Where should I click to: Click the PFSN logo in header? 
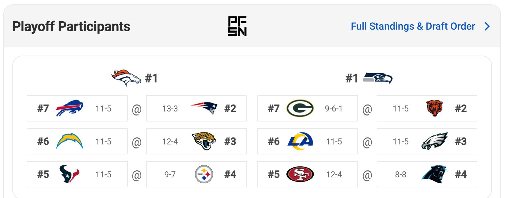[237, 26]
